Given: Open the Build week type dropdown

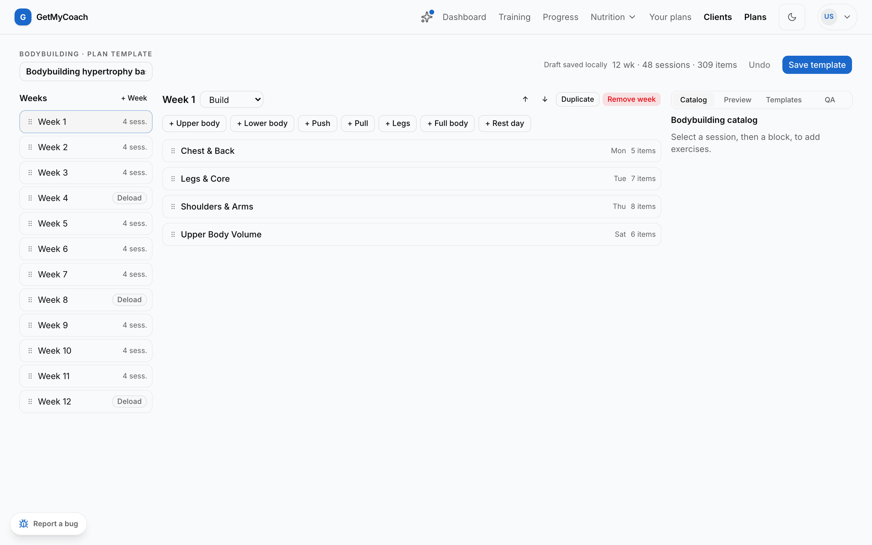Looking at the screenshot, I should pyautogui.click(x=232, y=100).
